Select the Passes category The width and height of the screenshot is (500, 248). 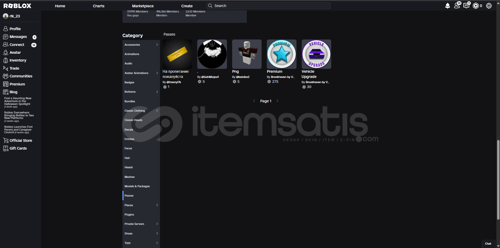(141, 196)
